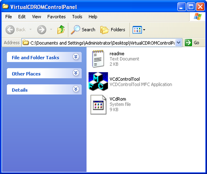Open the Search magnifier tool
Viewport: 207px width, 174px height.
[75, 30]
